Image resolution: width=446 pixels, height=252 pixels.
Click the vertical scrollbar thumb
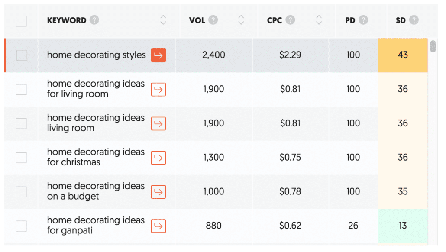pyautogui.click(x=433, y=46)
